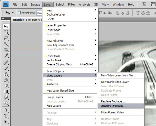This screenshot has height=126, width=156.
Task: Select the Path Selection tool
Action: coord(6,122)
